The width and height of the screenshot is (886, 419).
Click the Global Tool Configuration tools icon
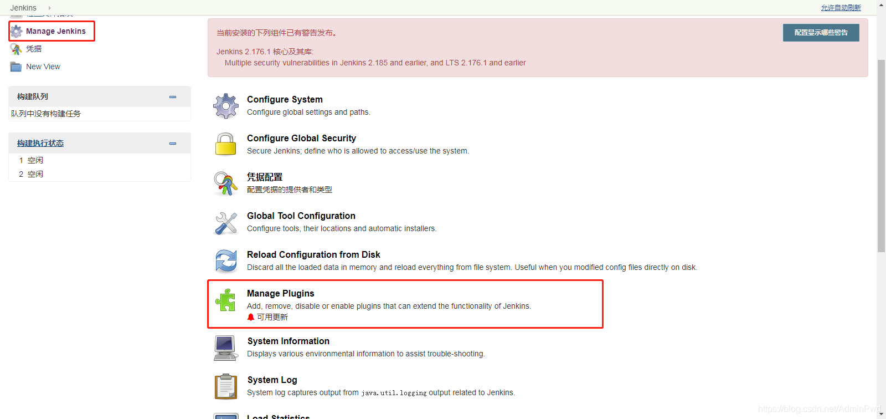click(x=226, y=223)
